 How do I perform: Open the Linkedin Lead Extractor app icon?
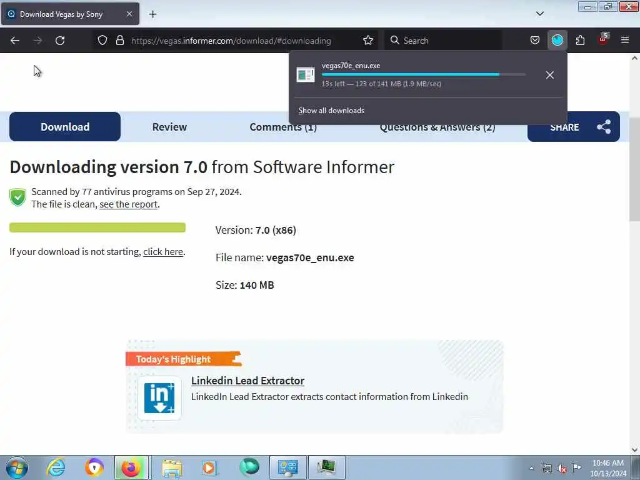[159, 398]
